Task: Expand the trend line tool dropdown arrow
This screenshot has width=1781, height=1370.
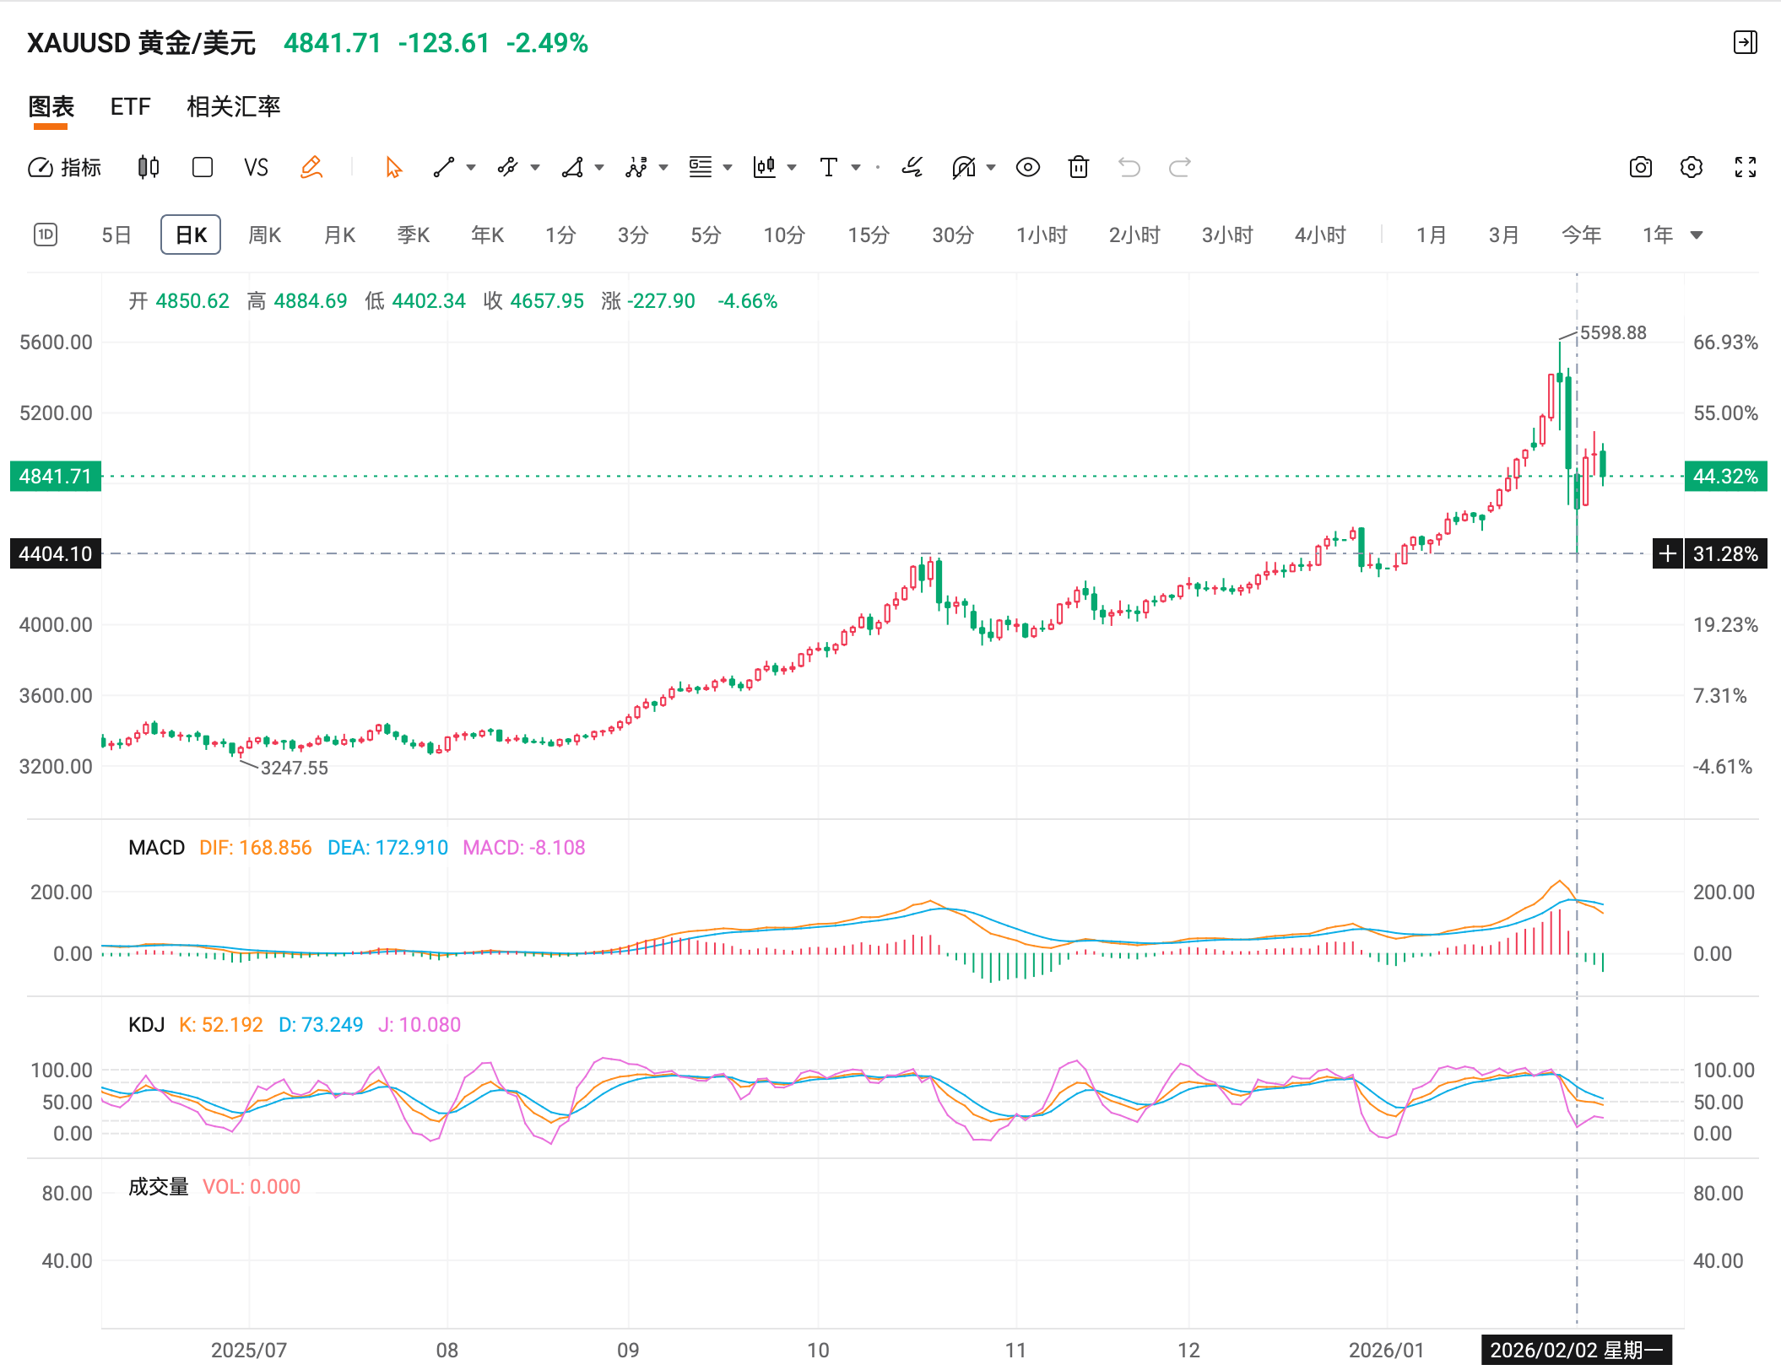Action: [471, 167]
